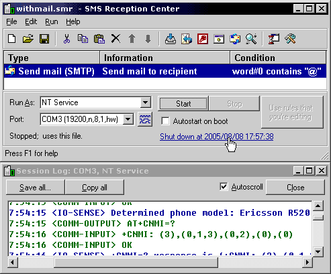The width and height of the screenshot is (331, 274).
Task: Delete rule with the X icon
Action: [115, 39]
